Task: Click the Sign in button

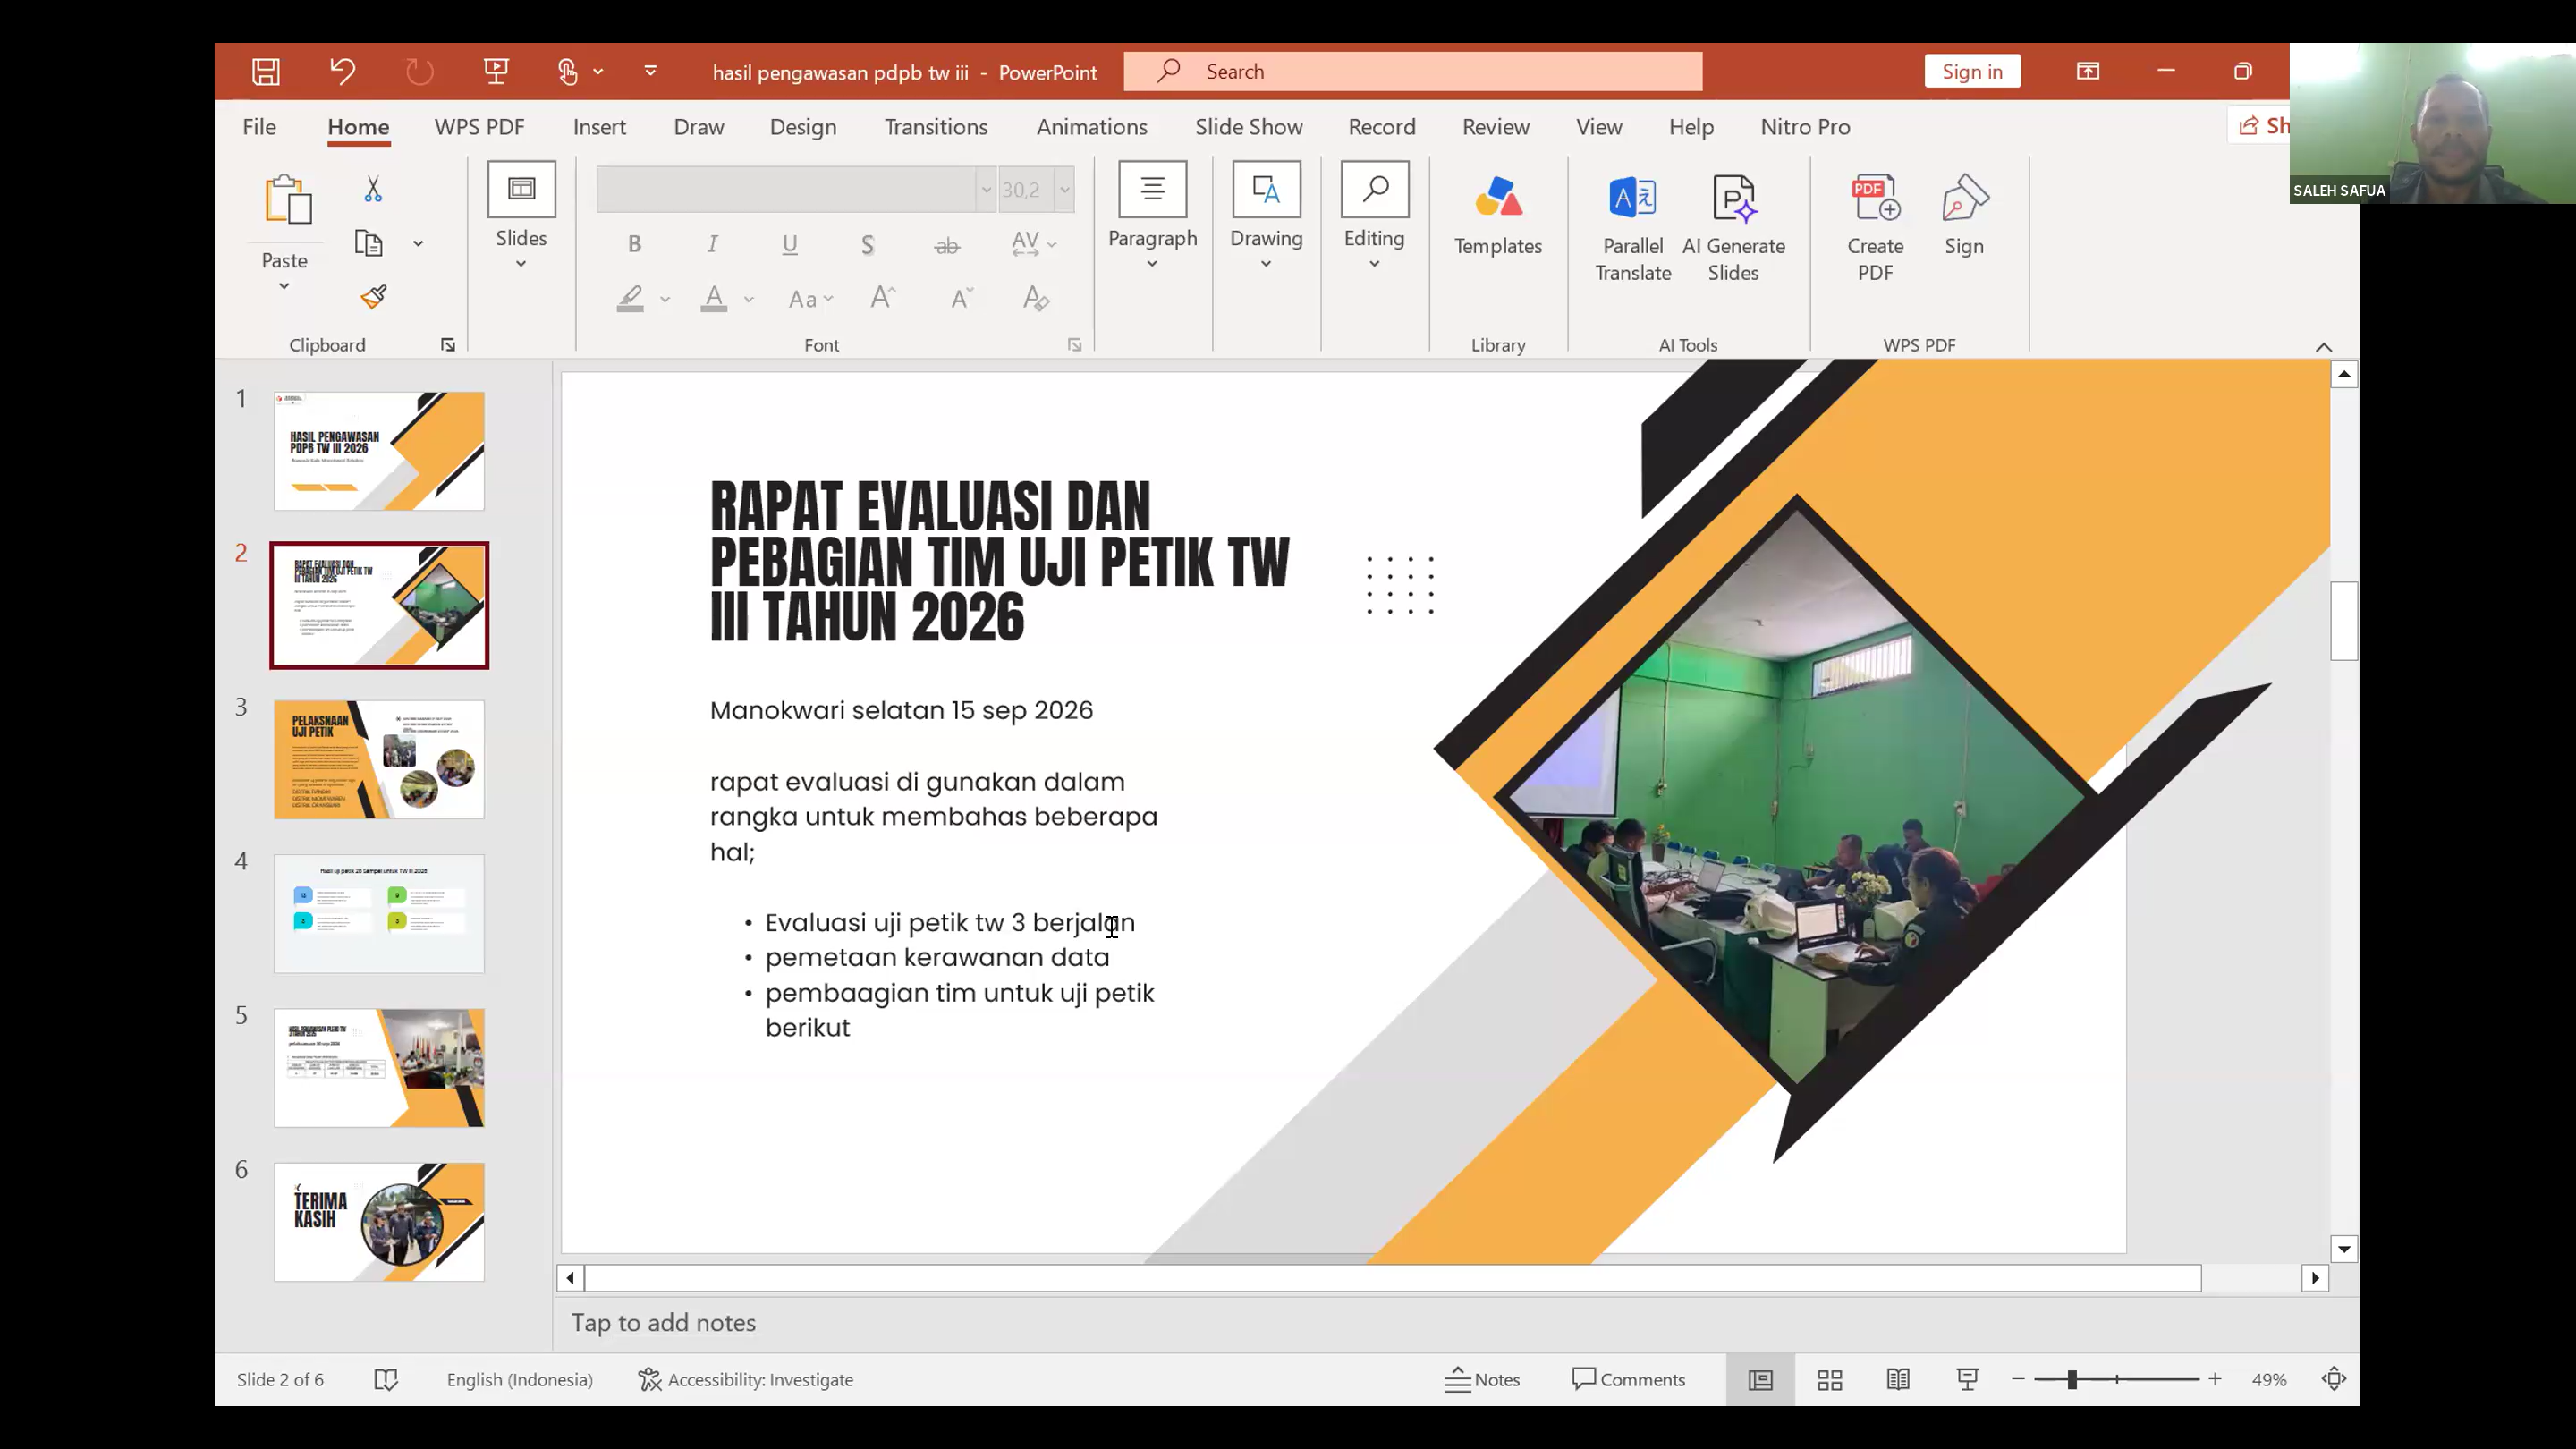Action: click(1972, 71)
